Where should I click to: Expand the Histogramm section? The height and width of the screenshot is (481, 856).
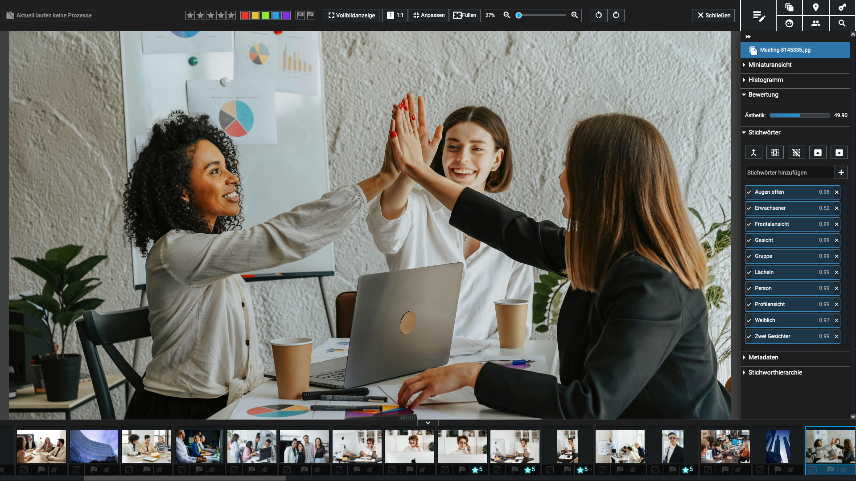765,80
